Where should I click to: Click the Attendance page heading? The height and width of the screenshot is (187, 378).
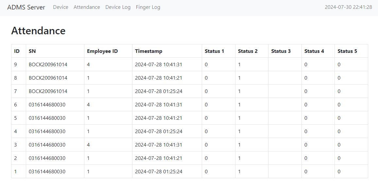tap(38, 31)
